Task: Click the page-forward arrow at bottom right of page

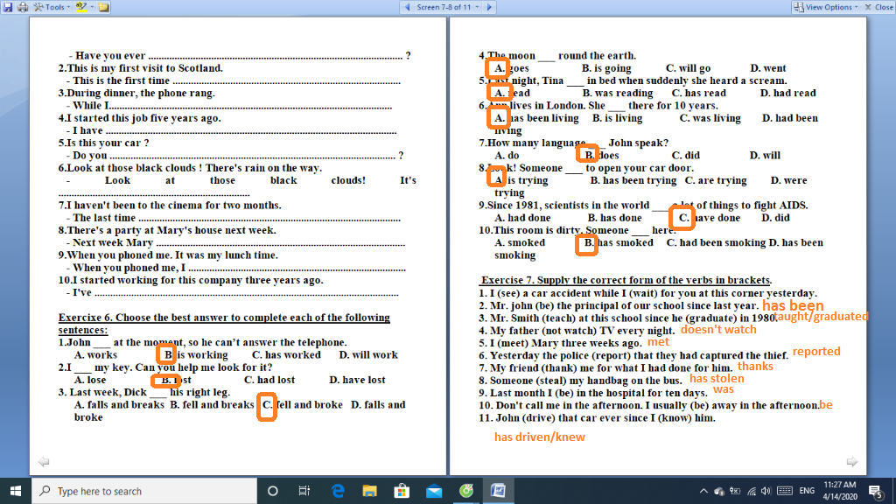Action: click(852, 461)
